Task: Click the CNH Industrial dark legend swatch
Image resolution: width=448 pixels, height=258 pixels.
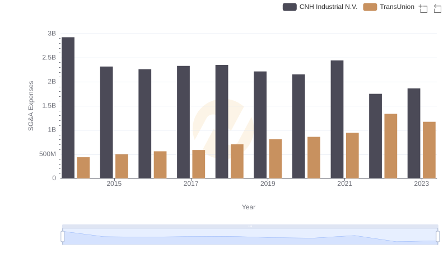Action: point(290,7)
